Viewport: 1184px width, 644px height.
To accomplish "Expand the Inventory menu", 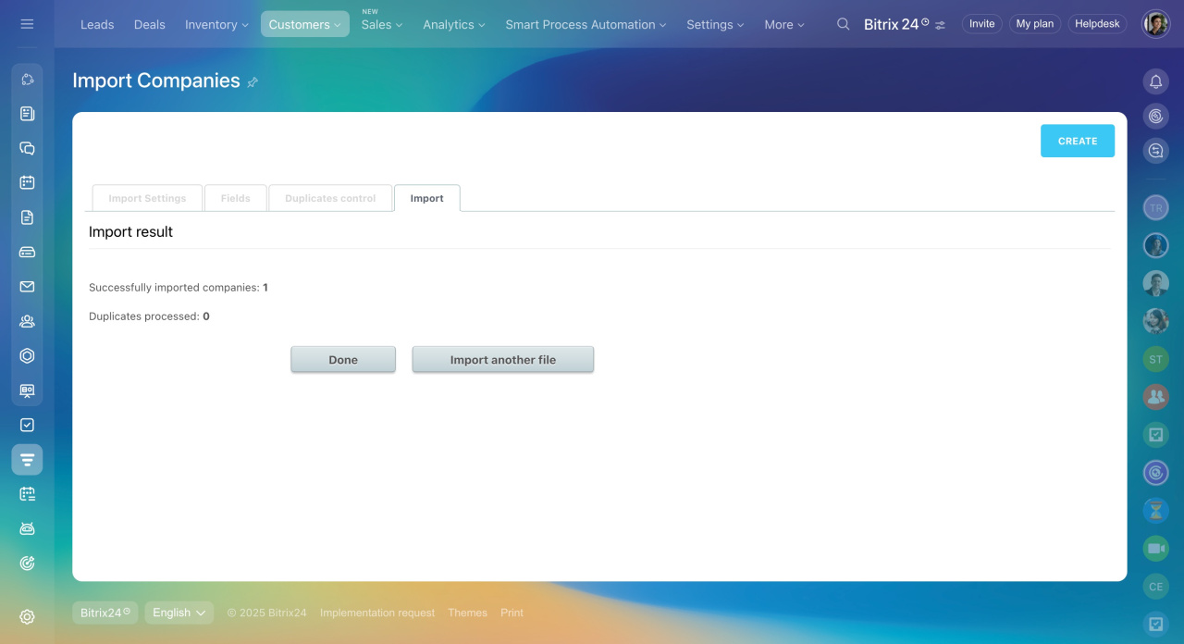I will [x=216, y=24].
